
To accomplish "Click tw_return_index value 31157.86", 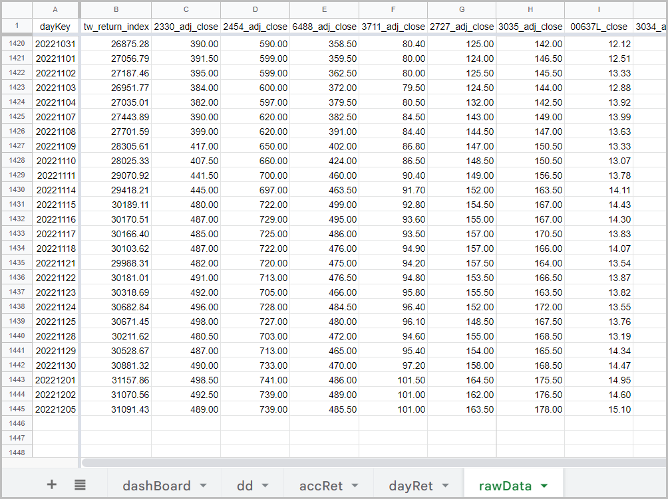I will tap(116, 380).
